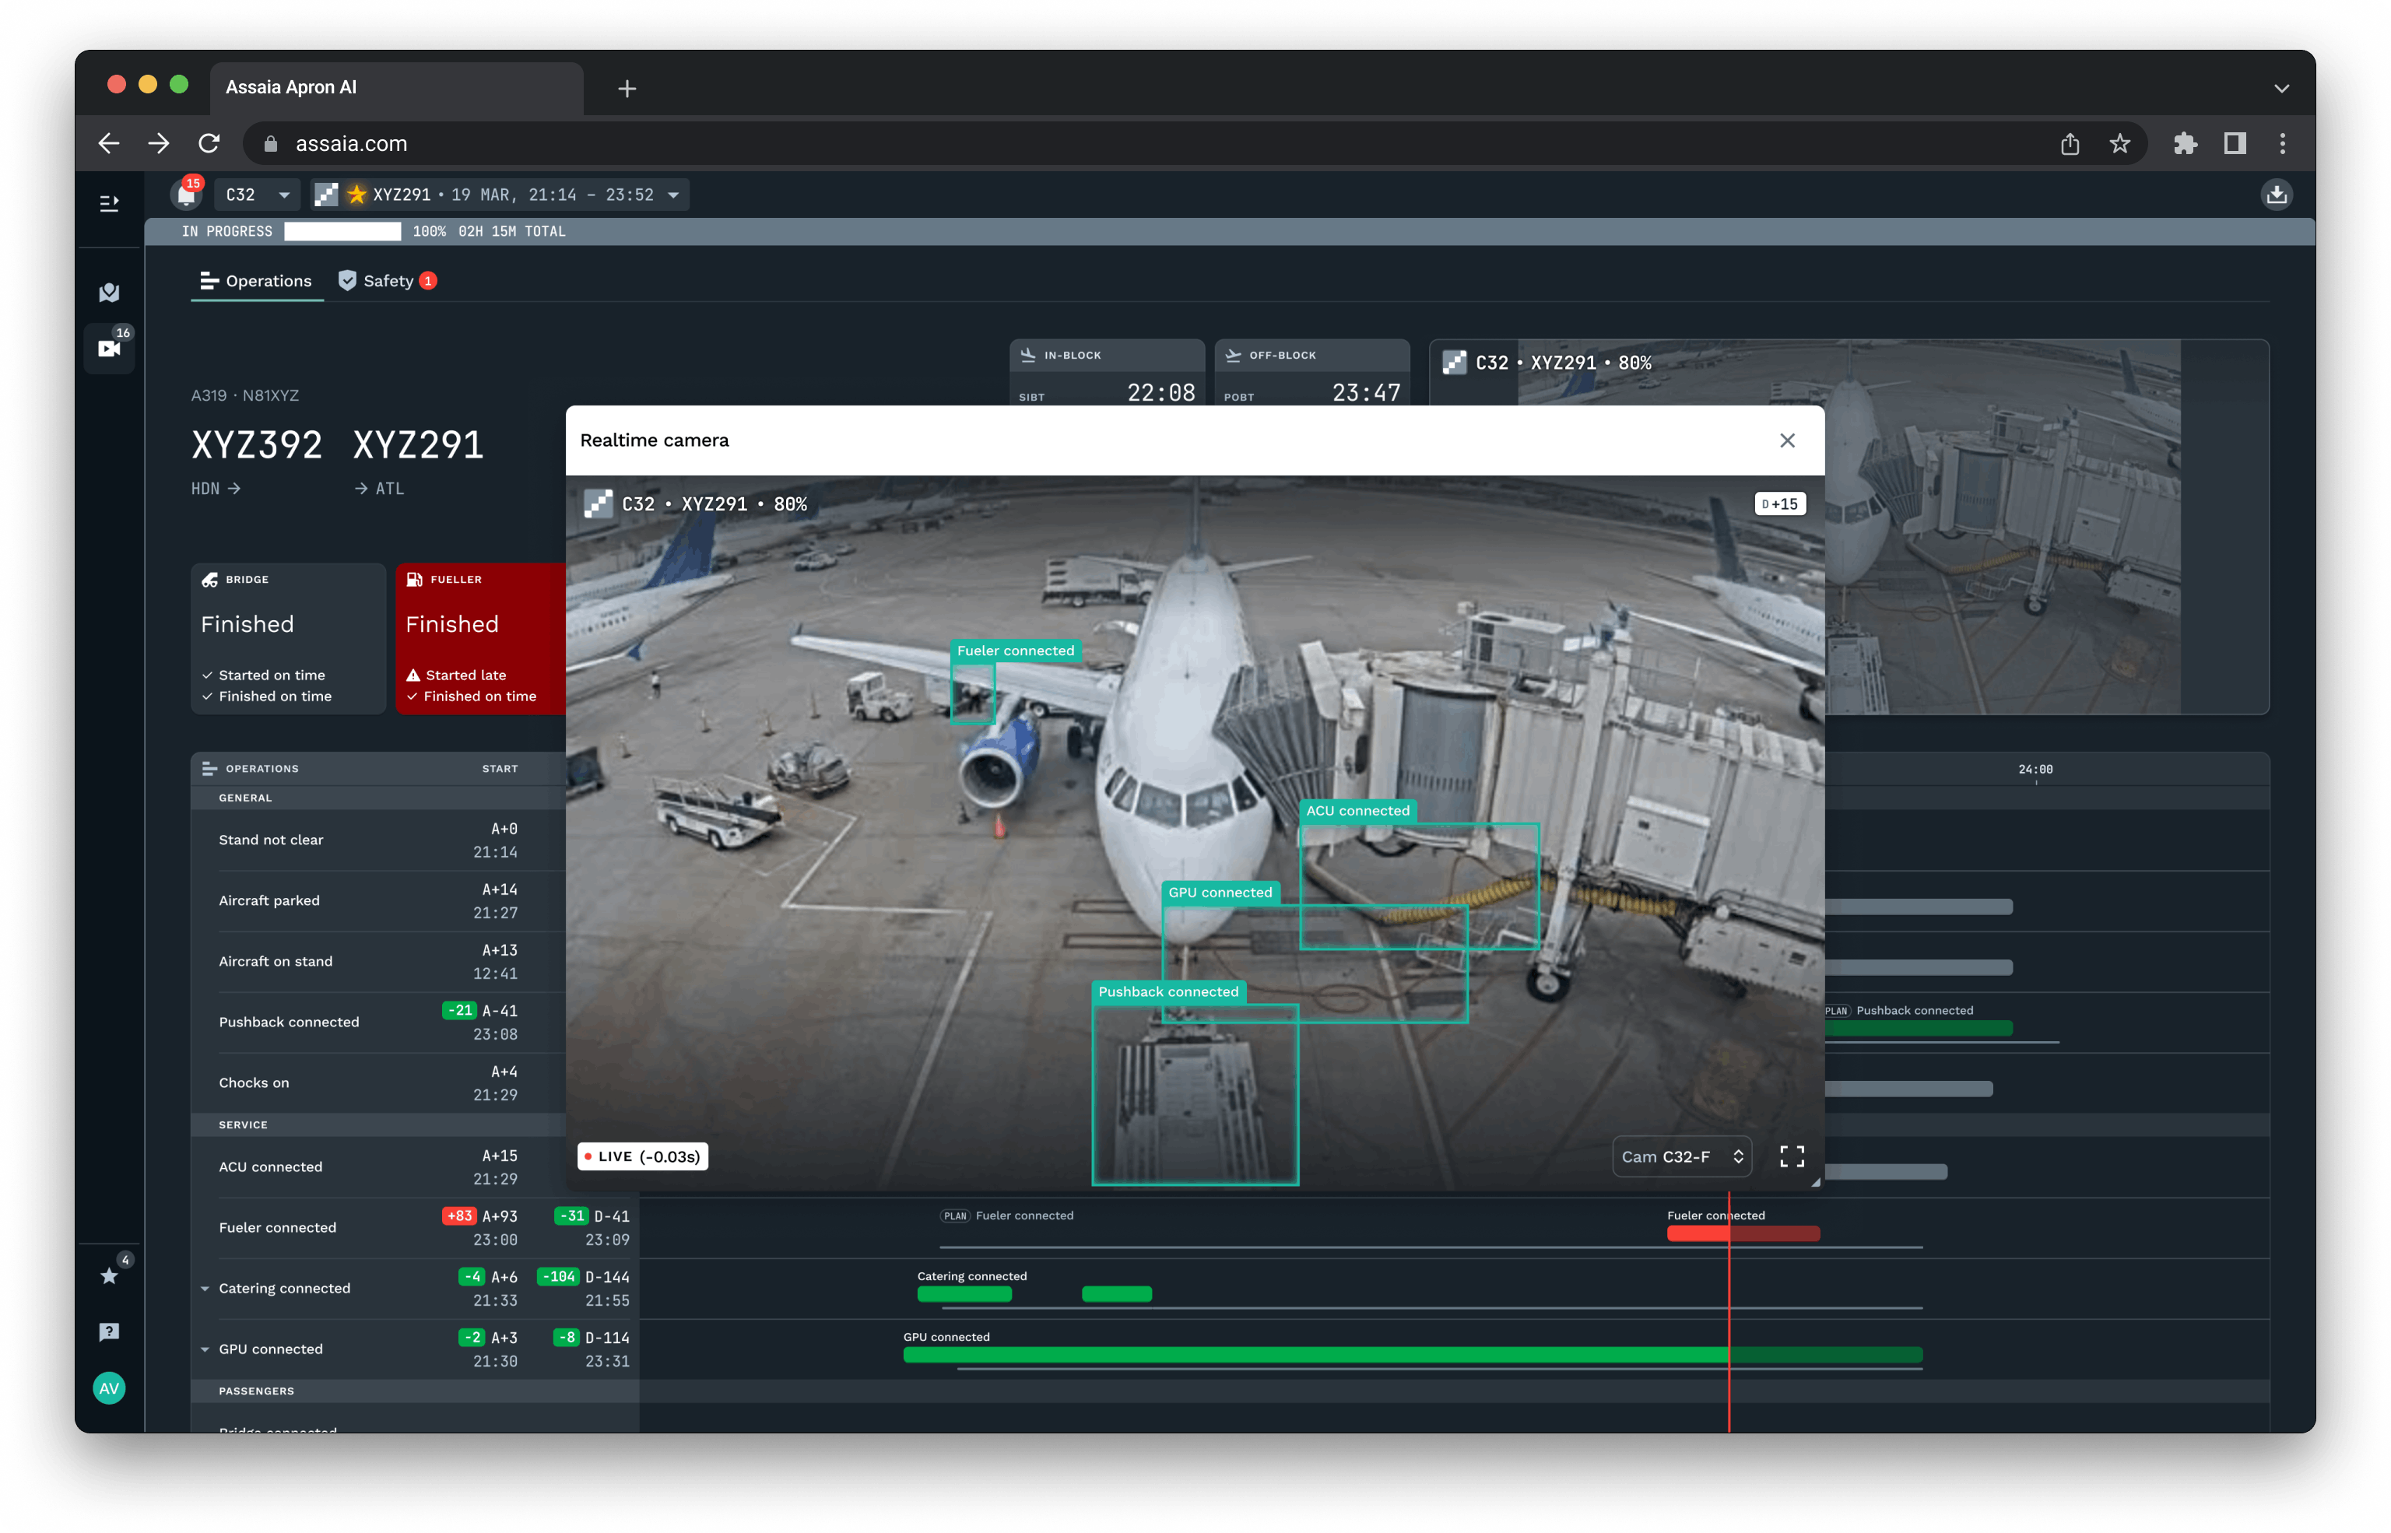Image resolution: width=2391 pixels, height=1533 pixels.
Task: Open the map view sidebar icon
Action: click(x=108, y=293)
